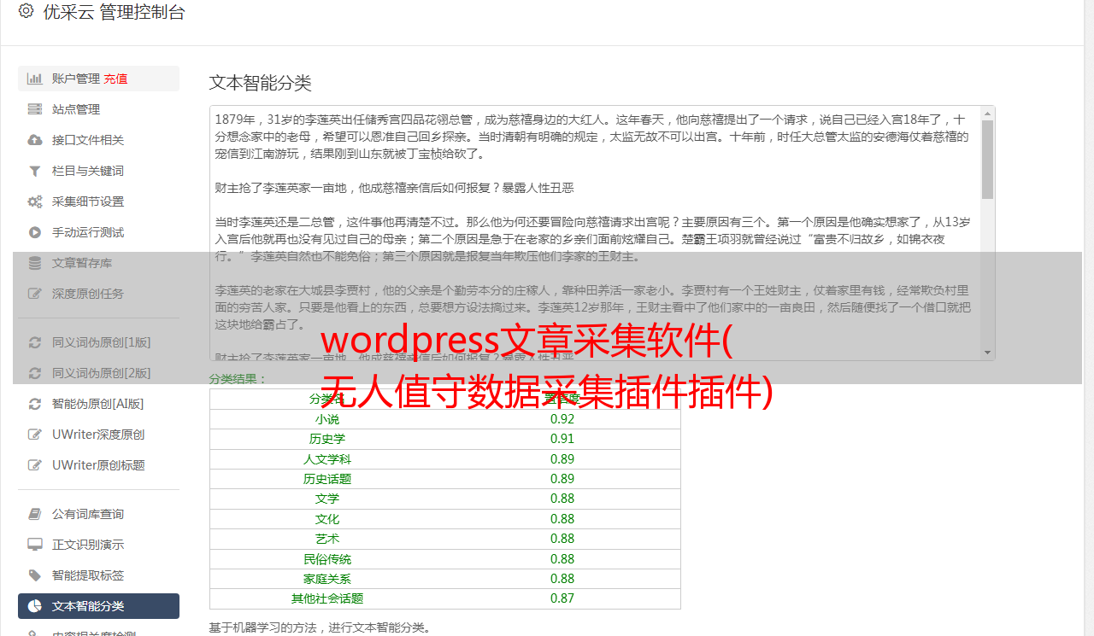Click the gear icon beside 优采云 管理控制台
Screen dimensions: 1094x636
(26, 12)
